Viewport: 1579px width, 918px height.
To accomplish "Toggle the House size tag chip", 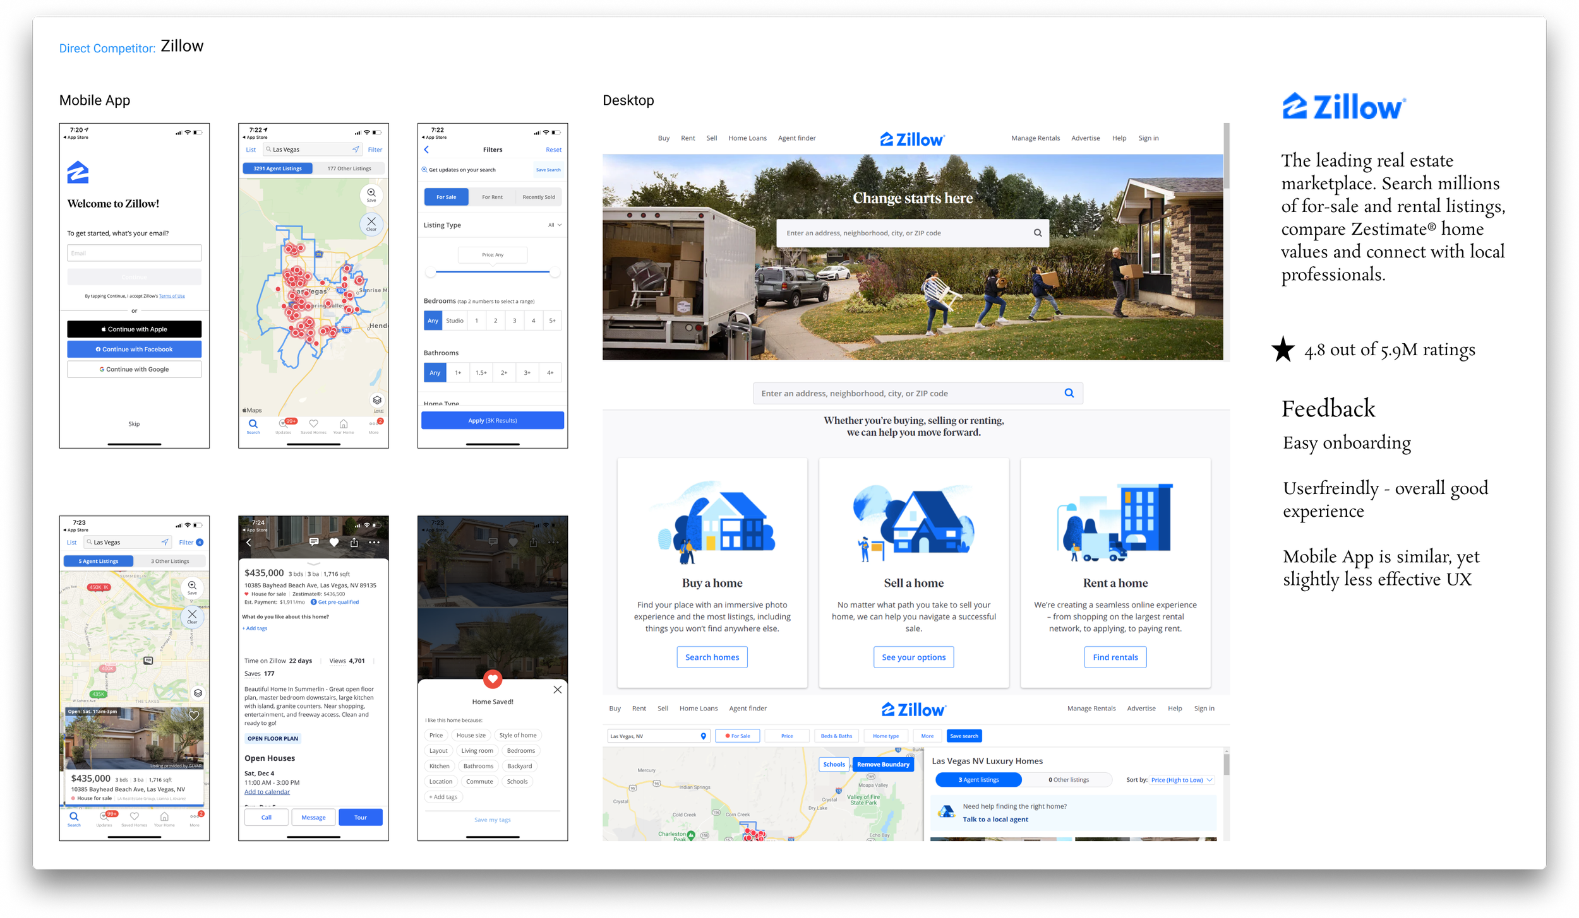I will click(471, 735).
